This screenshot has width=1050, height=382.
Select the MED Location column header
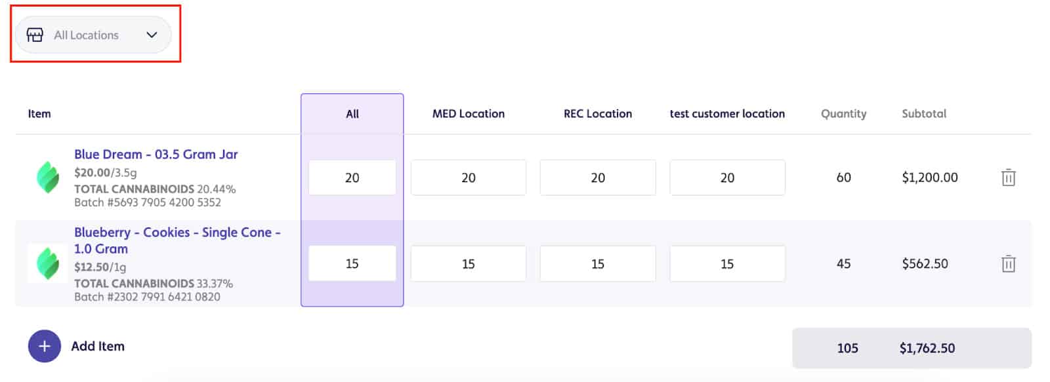(469, 114)
